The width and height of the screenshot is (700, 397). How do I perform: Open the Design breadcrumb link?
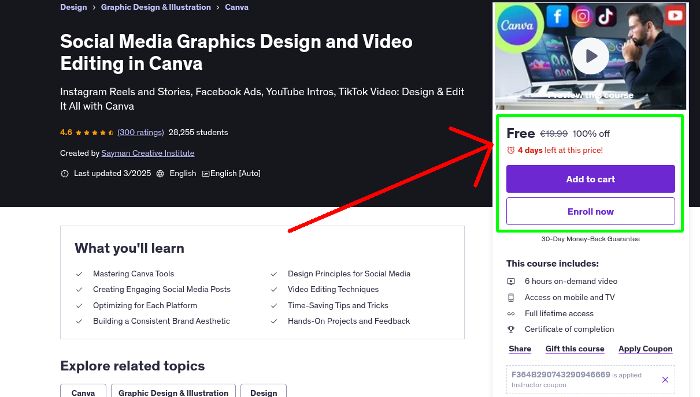click(73, 7)
